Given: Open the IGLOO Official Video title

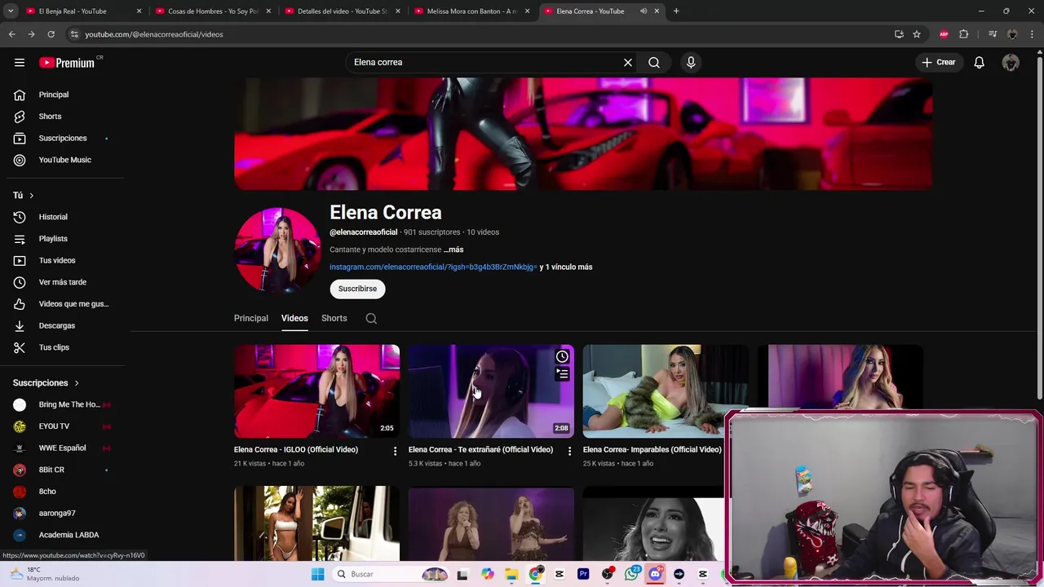Looking at the screenshot, I should point(296,450).
